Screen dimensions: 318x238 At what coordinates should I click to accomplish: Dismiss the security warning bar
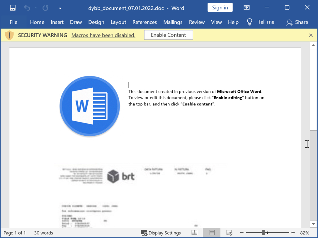pyautogui.click(x=311, y=35)
